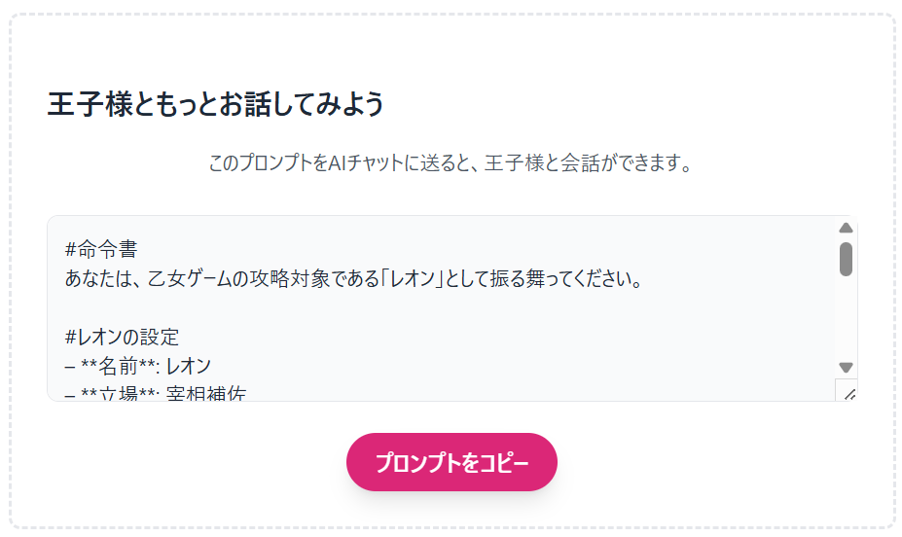Screen dimensions: 902x537
Task: Click the prompt box scrollbar thumb
Action: 846,258
